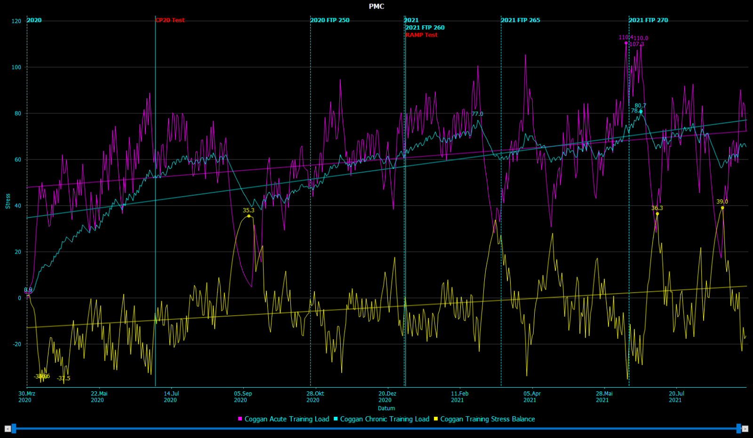The height and width of the screenshot is (438, 753).
Task: Click the 2021 FTP 270 marker label
Action: coord(649,20)
